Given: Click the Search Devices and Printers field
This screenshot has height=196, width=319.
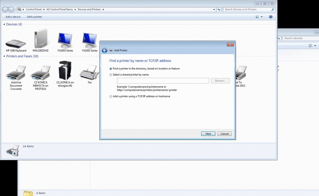Looking at the screenshot, I should [x=247, y=9].
